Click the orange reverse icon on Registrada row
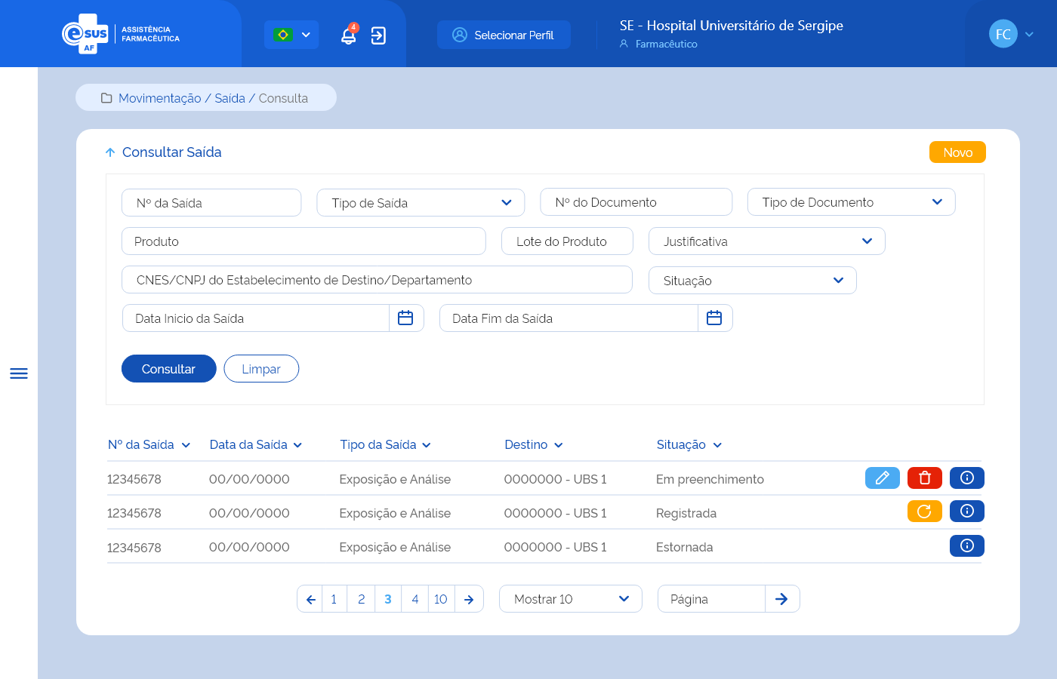Viewport: 1057px width, 679px height. [924, 512]
